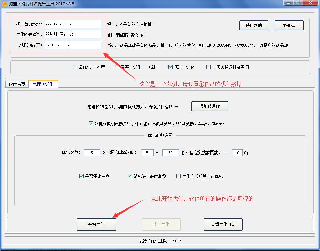Click the 优化的关键词 input field
Image resolution: width=320 pixels, height=251 pixels.
point(73,34)
